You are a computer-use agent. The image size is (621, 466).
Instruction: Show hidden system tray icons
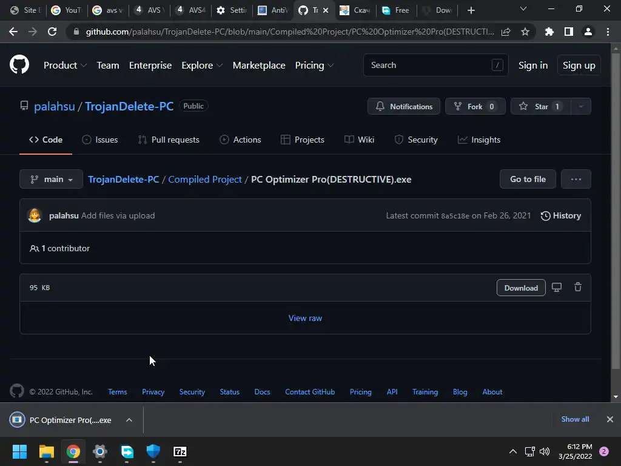pyautogui.click(x=512, y=451)
